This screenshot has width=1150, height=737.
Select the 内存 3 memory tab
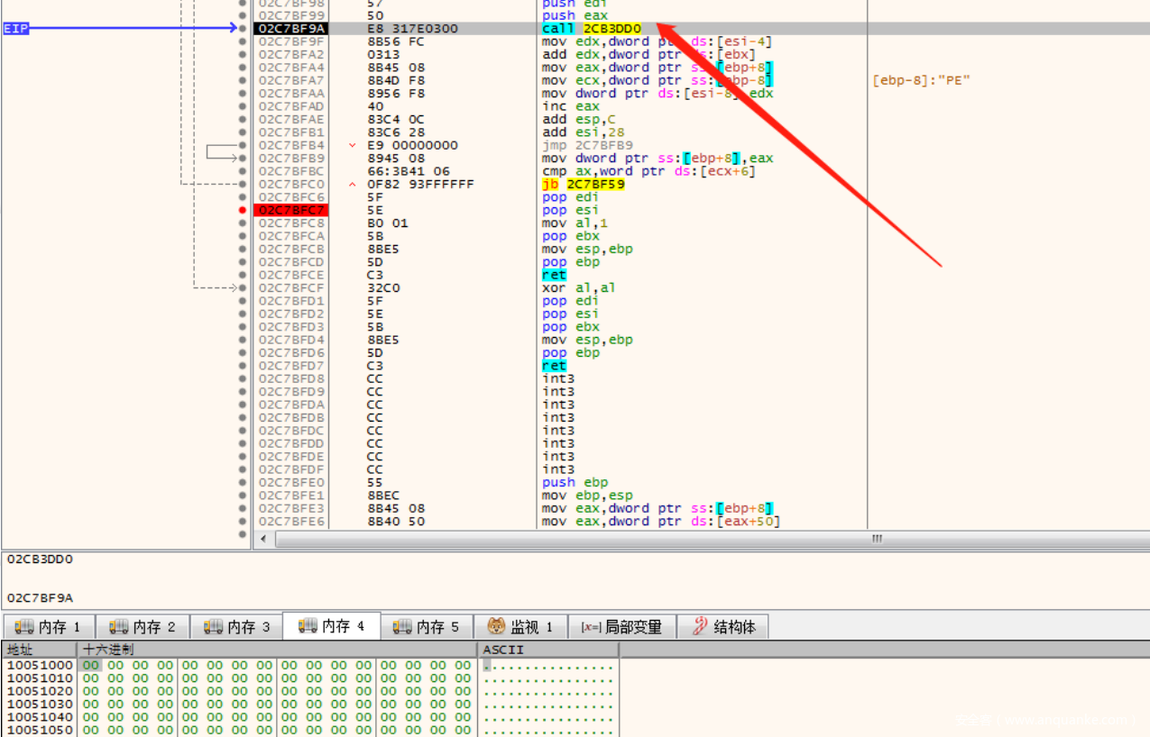(x=237, y=626)
